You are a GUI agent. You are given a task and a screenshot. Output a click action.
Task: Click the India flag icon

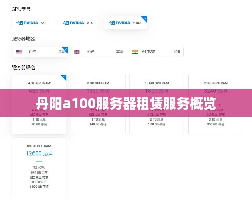pyautogui.click(x=135, y=51)
